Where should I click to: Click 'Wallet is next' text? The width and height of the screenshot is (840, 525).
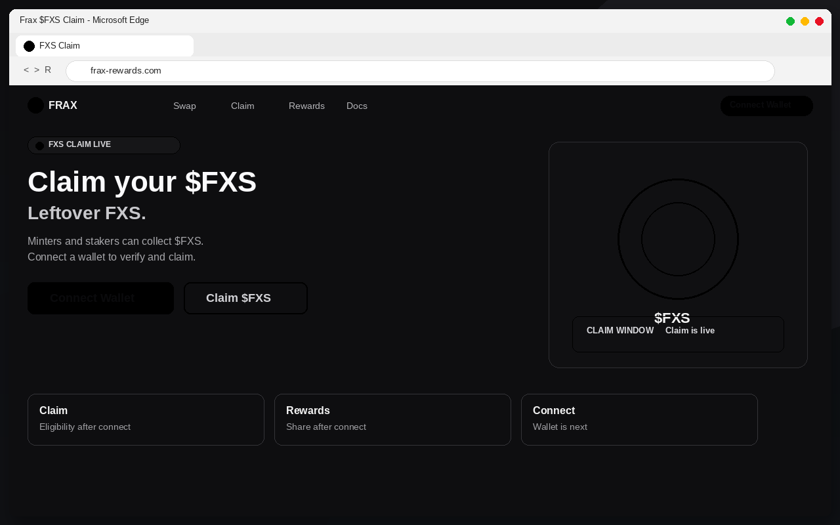560,427
